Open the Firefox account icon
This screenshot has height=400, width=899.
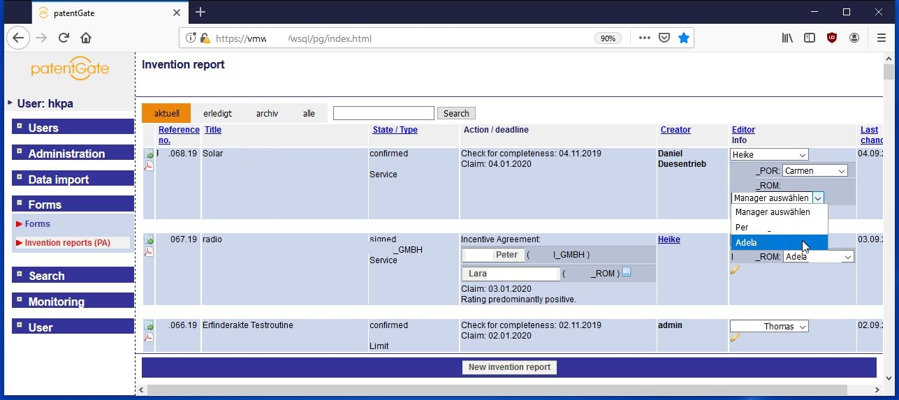(x=854, y=38)
